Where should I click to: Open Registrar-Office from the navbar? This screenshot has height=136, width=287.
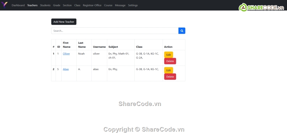click(x=92, y=5)
